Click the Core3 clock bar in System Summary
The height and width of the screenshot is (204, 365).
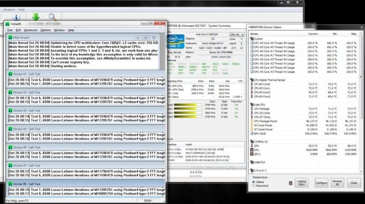coord(188,117)
